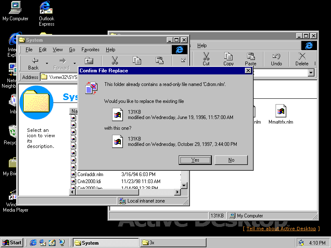This screenshot has width=331, height=248.
Task: Open File menu in System window
Action: tap(29, 50)
